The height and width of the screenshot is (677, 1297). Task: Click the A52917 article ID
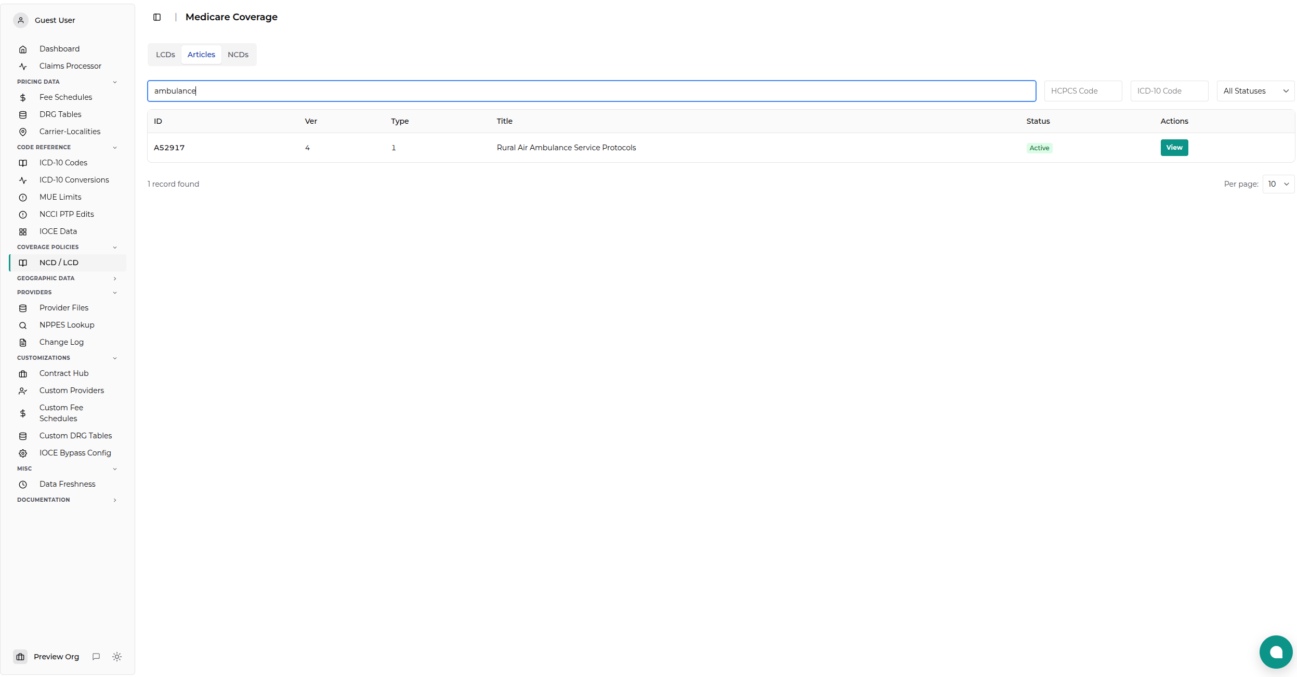coord(169,148)
